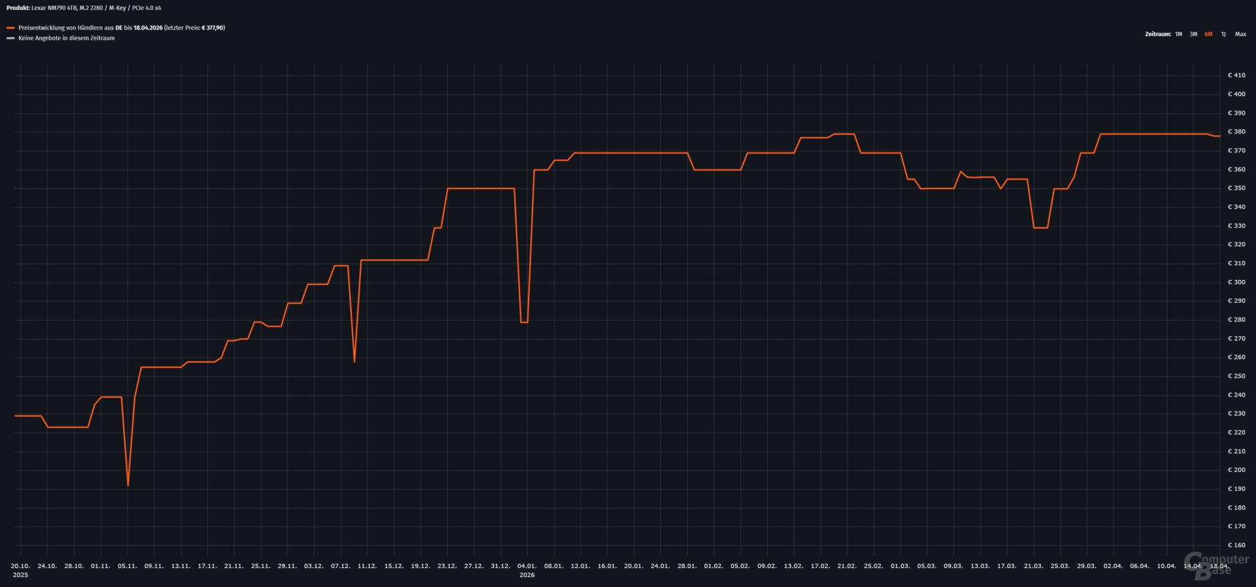This screenshot has width=1256, height=587.
Task: Click the 05.02. date axis label
Action: [740, 566]
